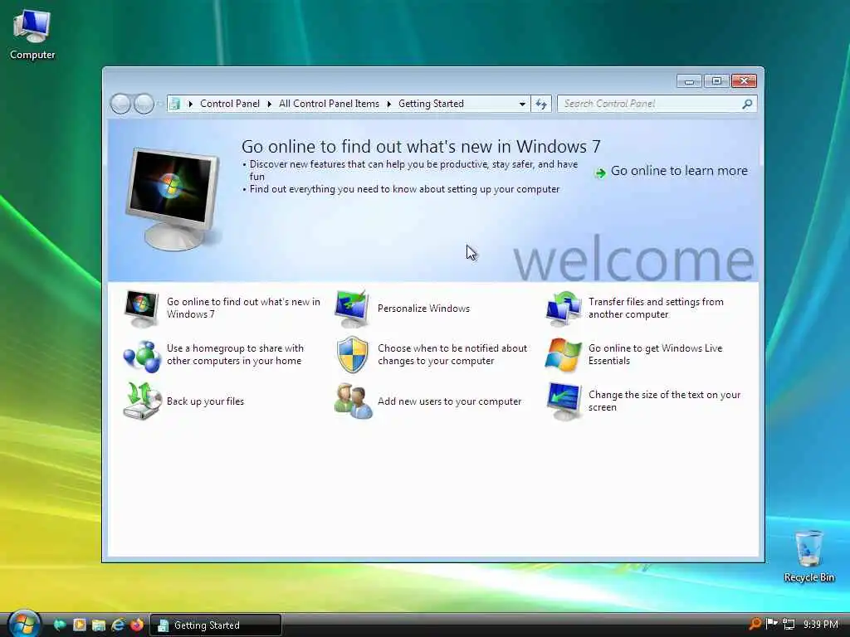This screenshot has width=850, height=637.
Task: Click the Change text size monitor icon
Action: [x=564, y=401]
